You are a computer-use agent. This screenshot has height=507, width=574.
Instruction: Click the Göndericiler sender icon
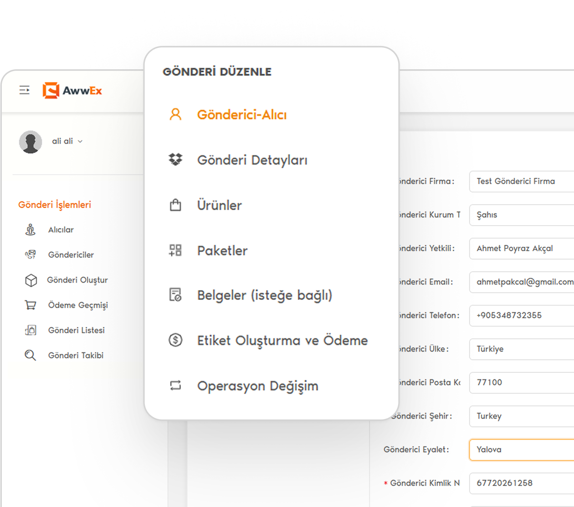pos(31,254)
